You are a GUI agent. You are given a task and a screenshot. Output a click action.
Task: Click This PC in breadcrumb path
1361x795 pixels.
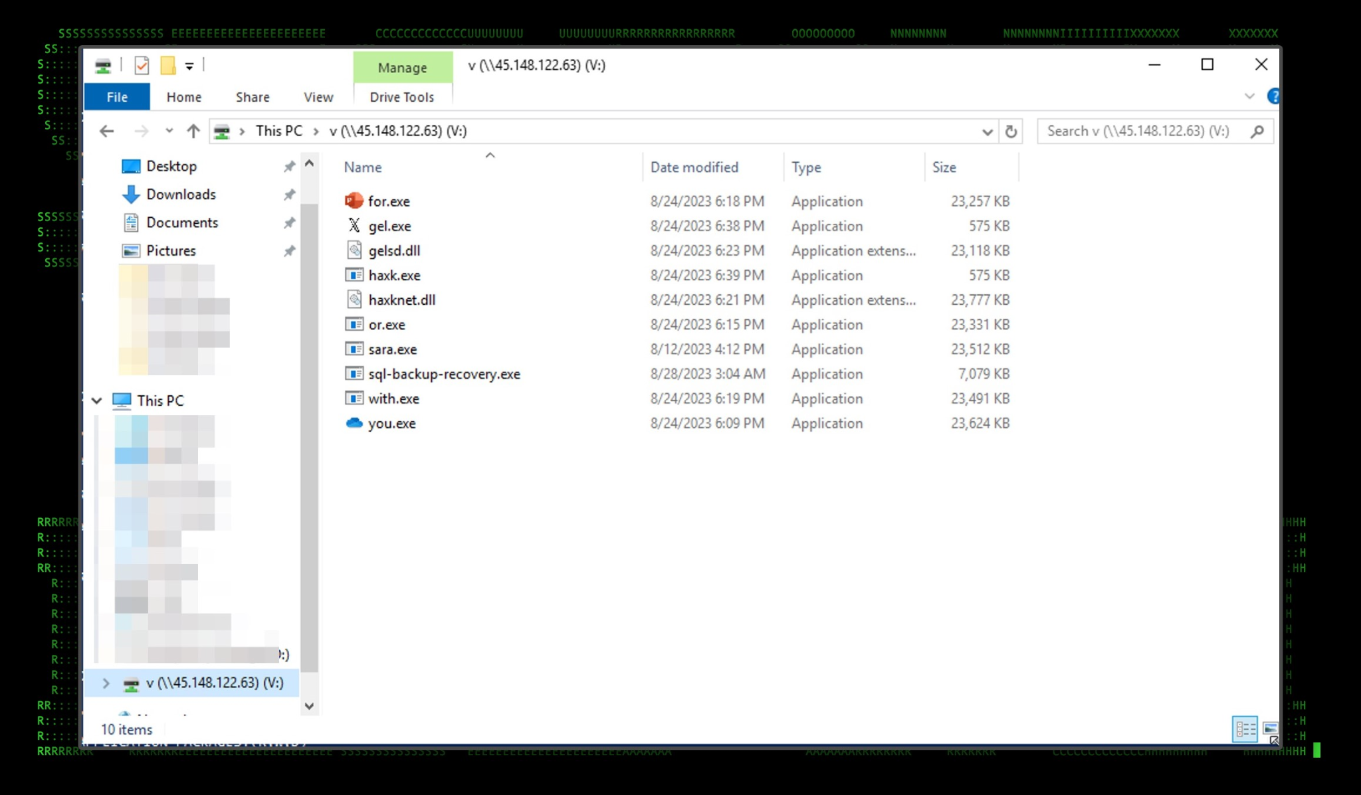pyautogui.click(x=278, y=131)
